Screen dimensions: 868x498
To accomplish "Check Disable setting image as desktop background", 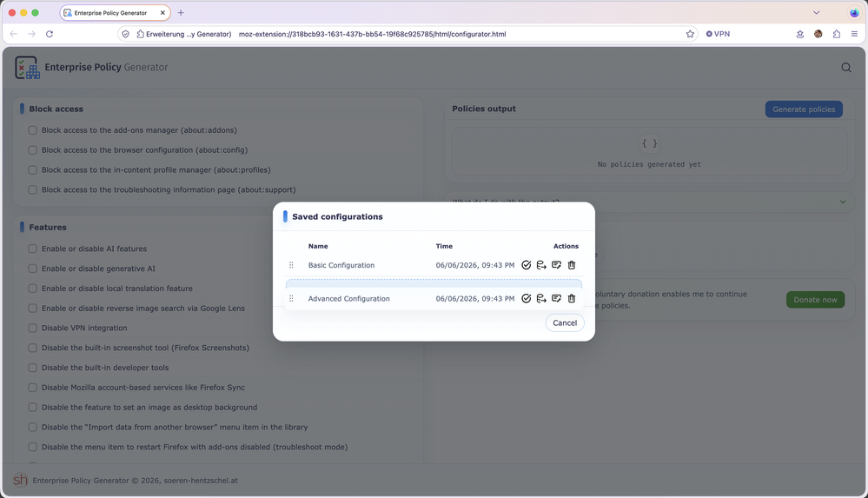I will click(x=33, y=408).
